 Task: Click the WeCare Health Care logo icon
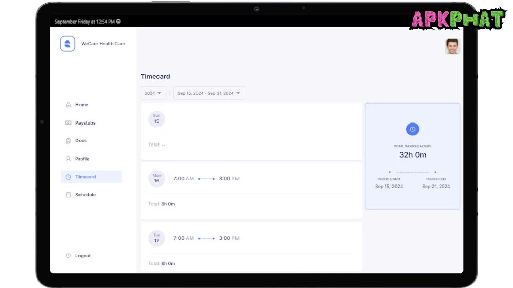pos(68,44)
